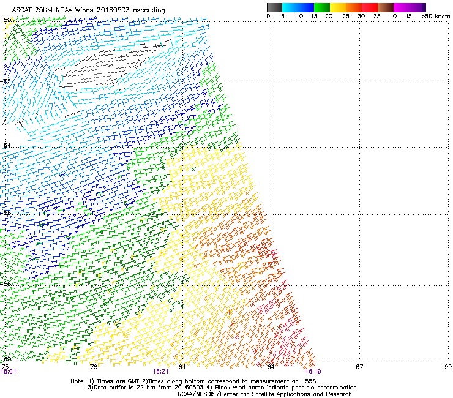Click the '35' label under the color bar
Viewport: 453px width, 398px height.
377,17
